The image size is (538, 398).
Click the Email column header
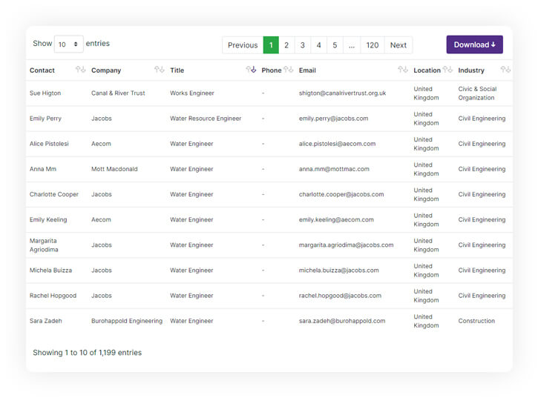[x=307, y=70]
